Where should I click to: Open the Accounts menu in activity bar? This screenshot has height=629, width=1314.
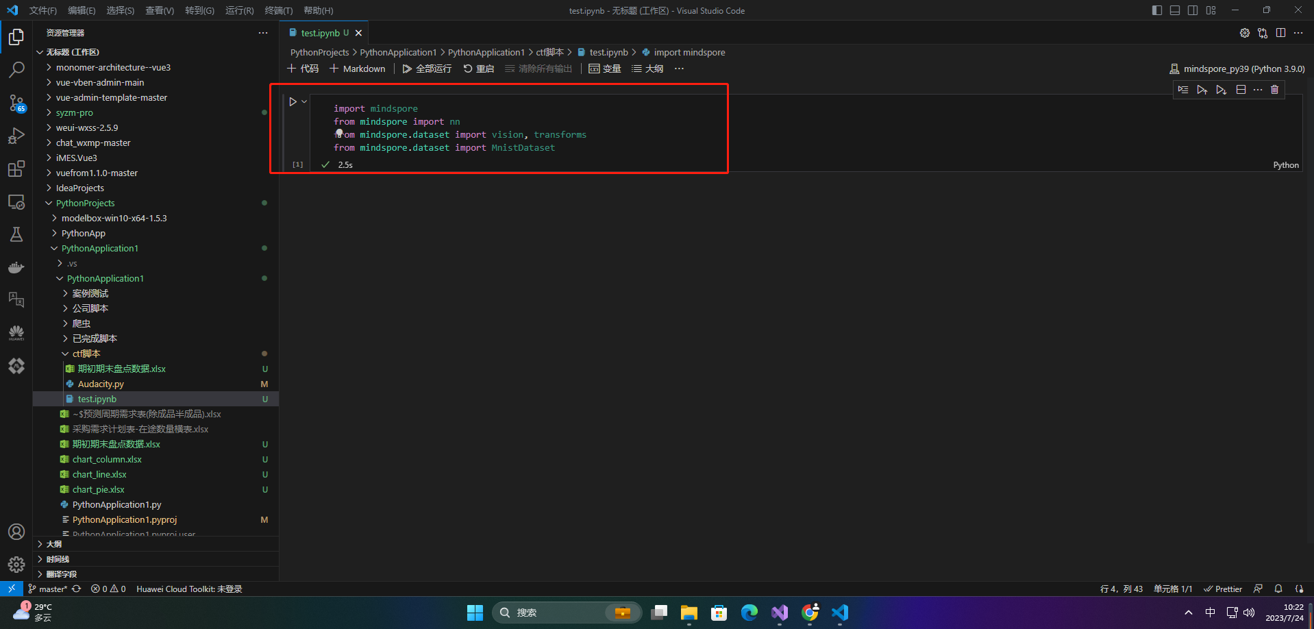click(x=16, y=532)
